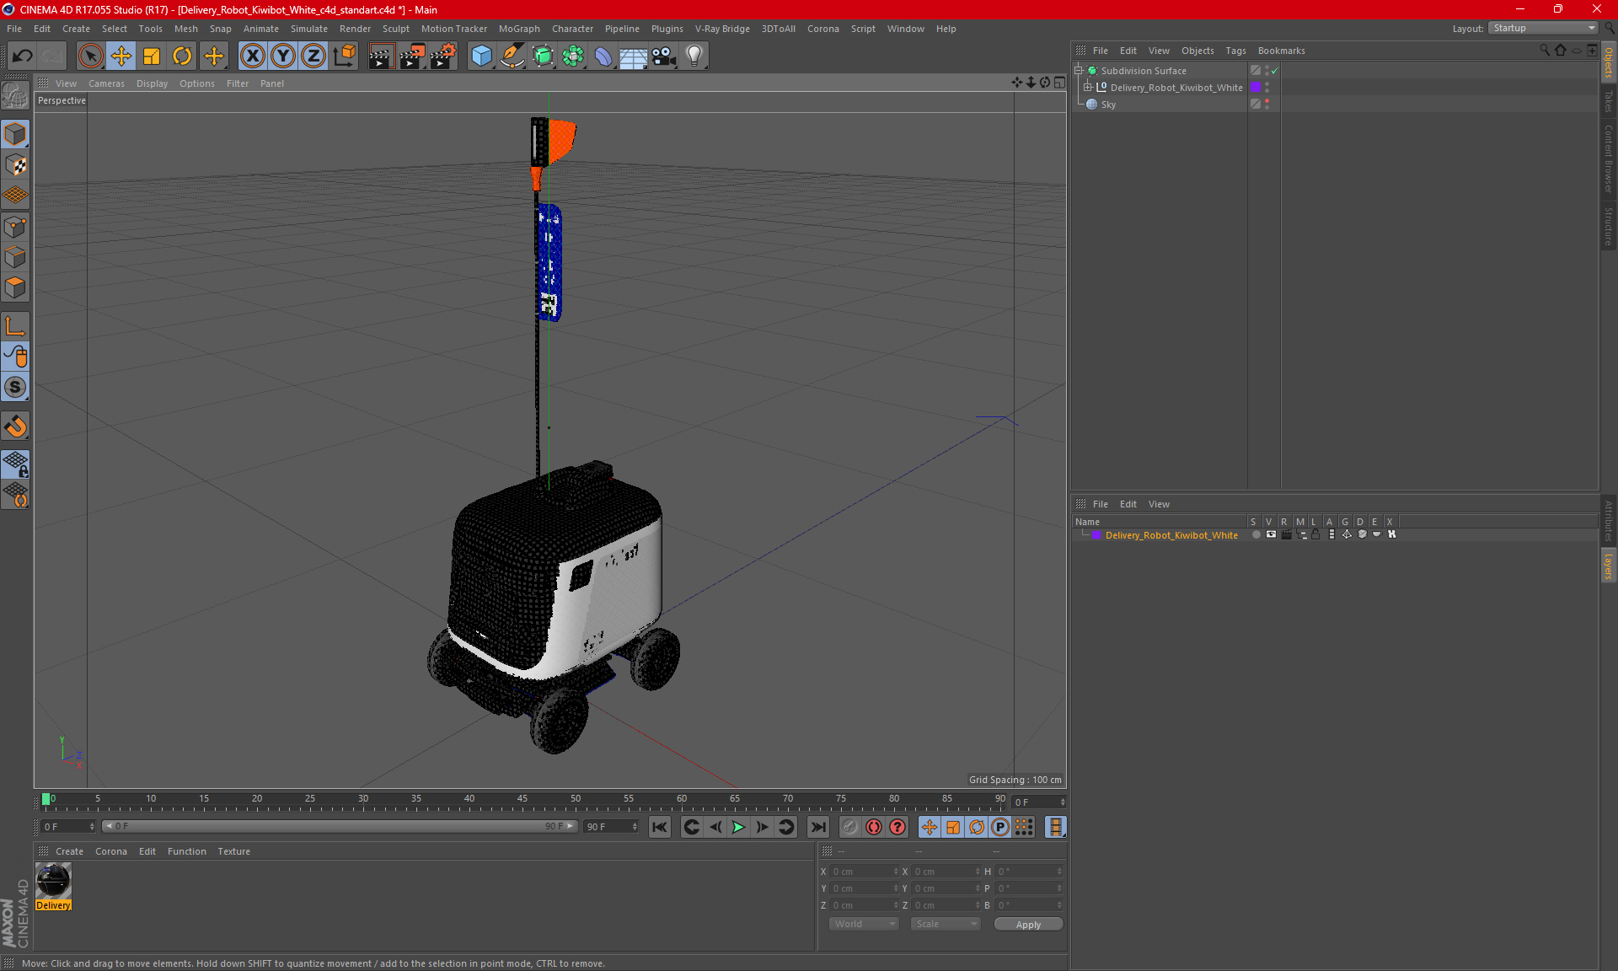Open the Simulate menu
Screen dimensions: 1618x971
(x=309, y=29)
